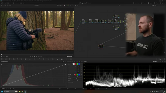Toggle the Edit channel gang link
This screenshot has width=166, height=93.
[x=72, y=64]
